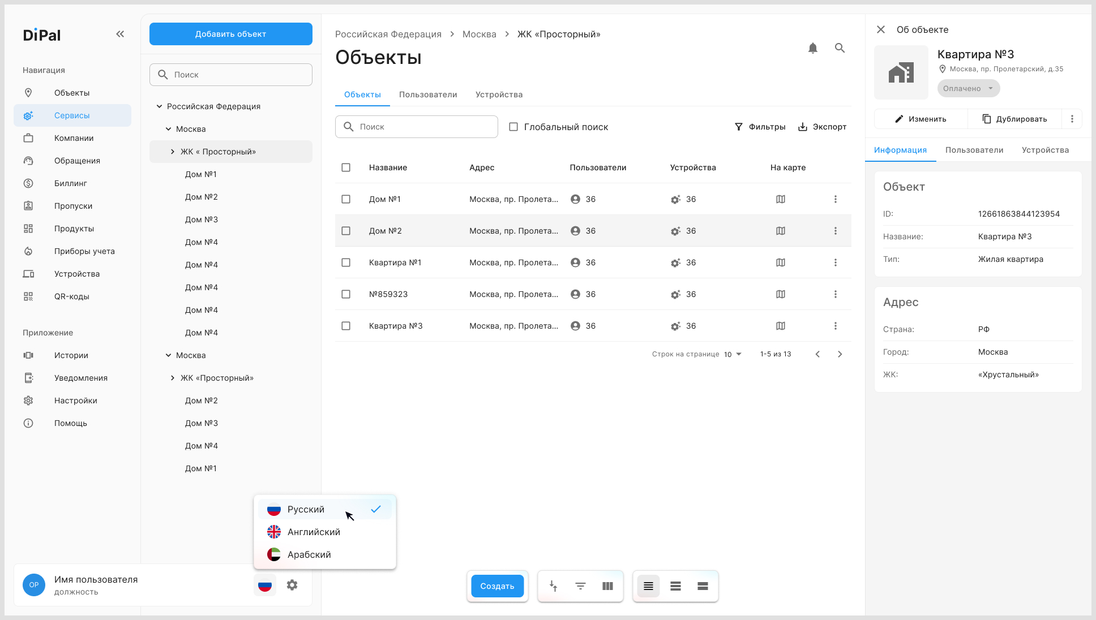Open the three-dot menu for Квартира №1
This screenshot has width=1096, height=620.
click(836, 262)
